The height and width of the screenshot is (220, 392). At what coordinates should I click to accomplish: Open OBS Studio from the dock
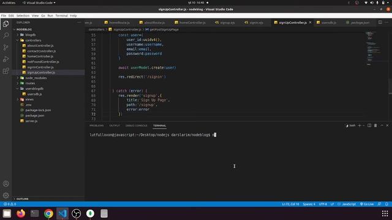(x=76, y=213)
